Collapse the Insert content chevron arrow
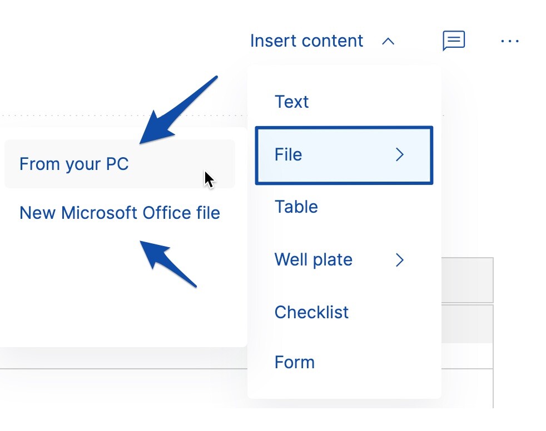 click(388, 41)
